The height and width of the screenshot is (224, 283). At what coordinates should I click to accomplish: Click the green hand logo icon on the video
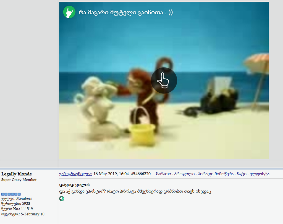pos(69,12)
